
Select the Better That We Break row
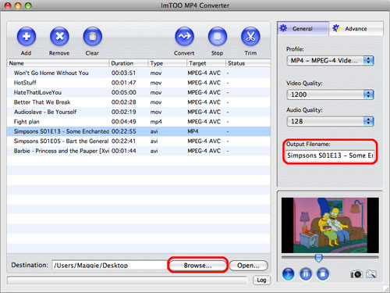point(139,102)
